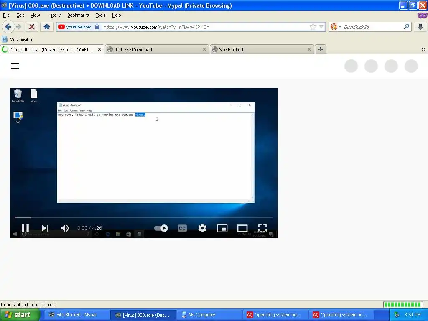
Task: Click the 3:51 PM clock
Action: click(x=413, y=315)
